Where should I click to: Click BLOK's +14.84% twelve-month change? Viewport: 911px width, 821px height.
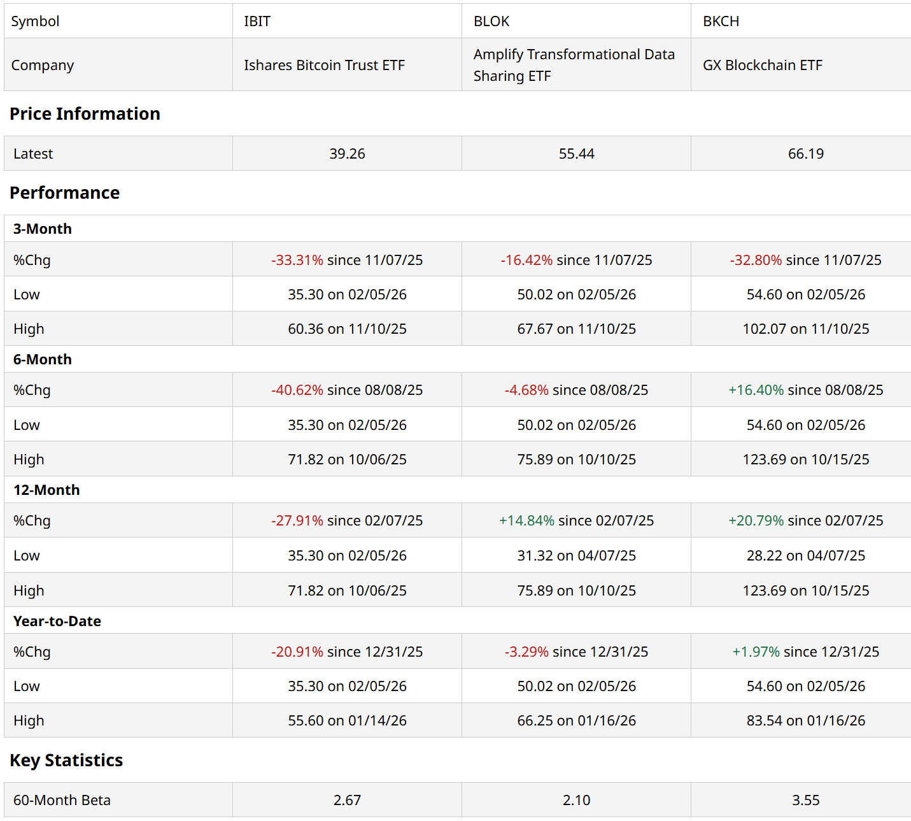point(526,520)
